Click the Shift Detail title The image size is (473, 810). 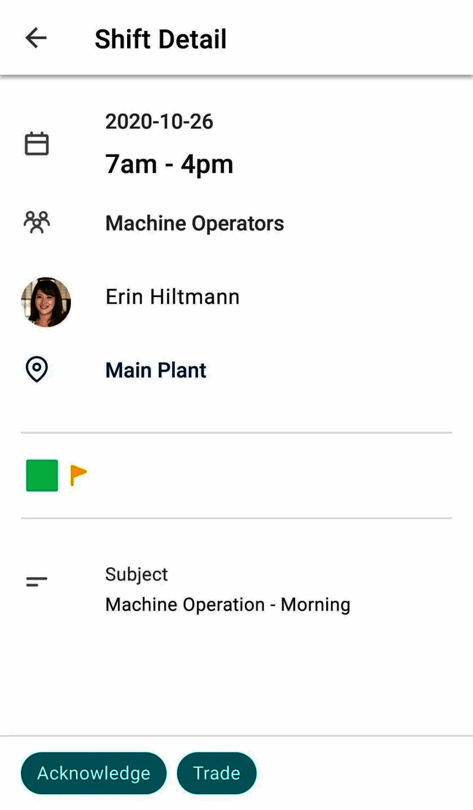click(160, 39)
